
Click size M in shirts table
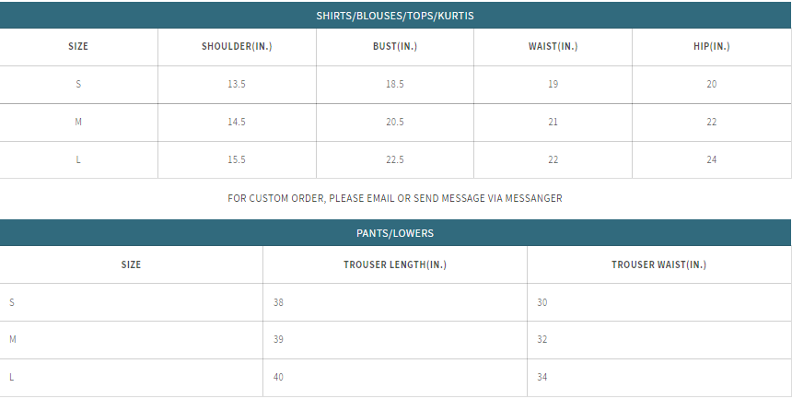(78, 123)
